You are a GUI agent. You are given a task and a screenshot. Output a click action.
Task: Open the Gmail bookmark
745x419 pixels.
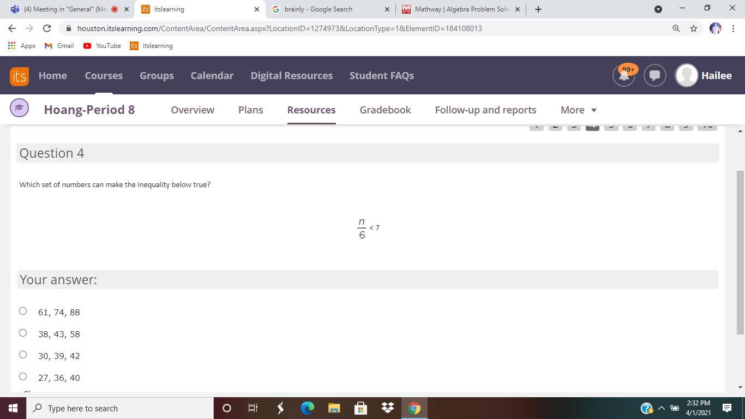(x=59, y=46)
